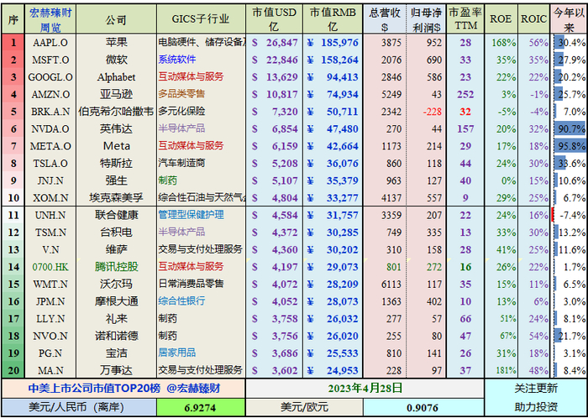Click company name 诺和诺德
The width and height of the screenshot is (588, 418).
click(x=116, y=336)
